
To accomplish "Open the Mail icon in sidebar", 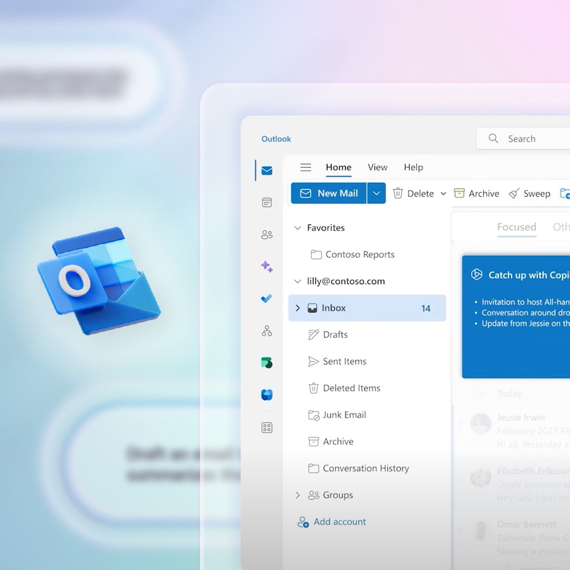I will [267, 170].
